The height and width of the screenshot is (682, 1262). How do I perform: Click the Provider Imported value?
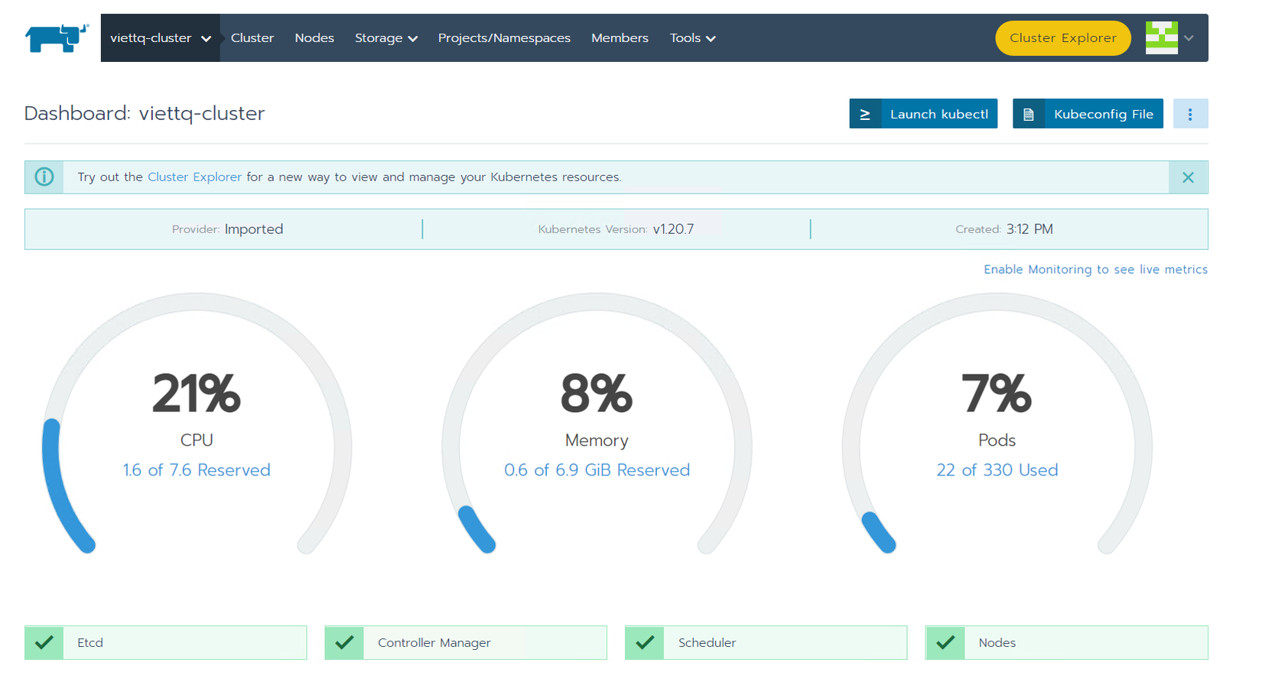tap(254, 229)
